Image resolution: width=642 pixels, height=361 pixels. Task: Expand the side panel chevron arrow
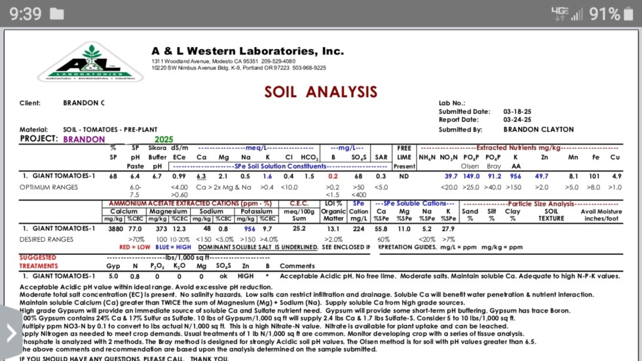(x=11, y=333)
